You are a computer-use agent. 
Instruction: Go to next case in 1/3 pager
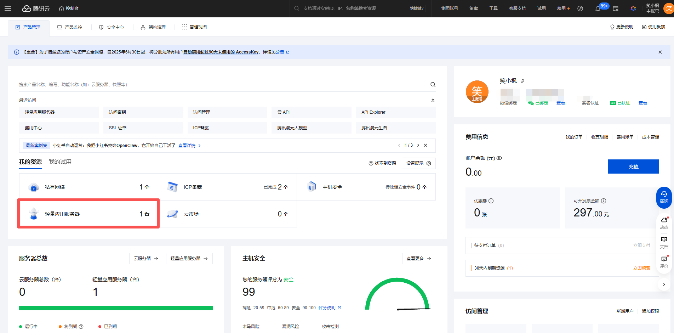click(418, 145)
